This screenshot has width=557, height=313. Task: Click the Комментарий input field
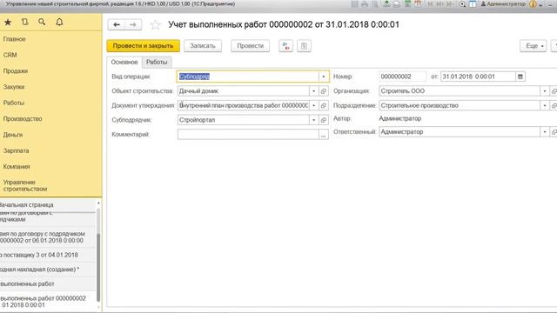coord(248,135)
